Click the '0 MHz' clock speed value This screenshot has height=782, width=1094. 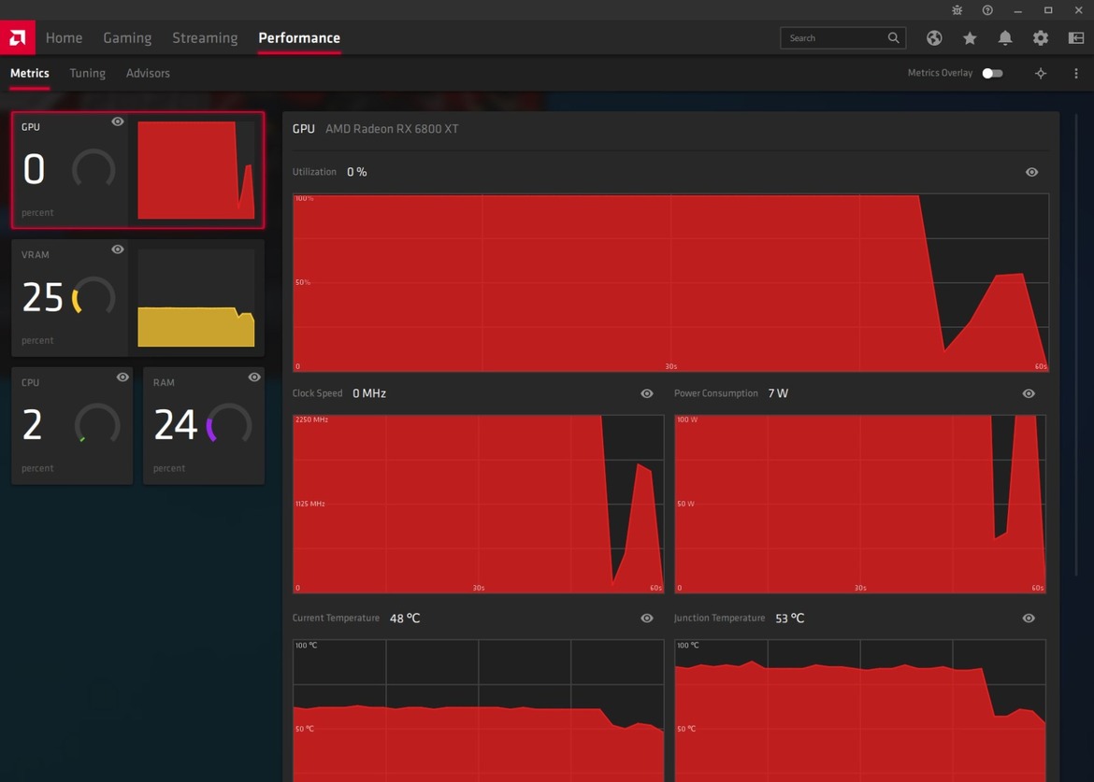tap(369, 393)
